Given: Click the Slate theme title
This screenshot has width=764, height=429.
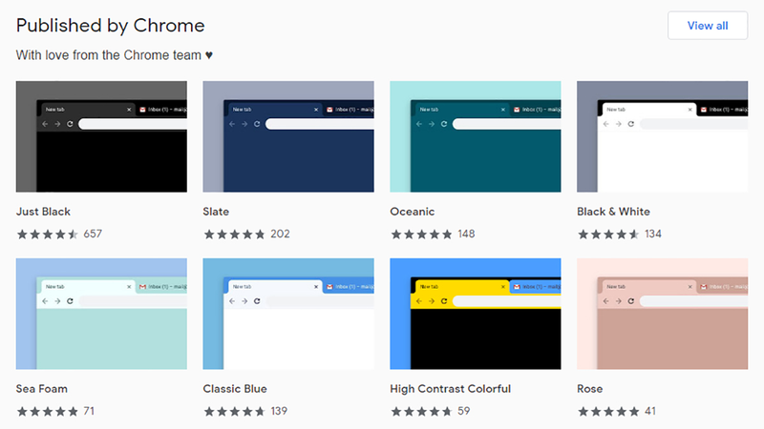Looking at the screenshot, I should (x=216, y=212).
